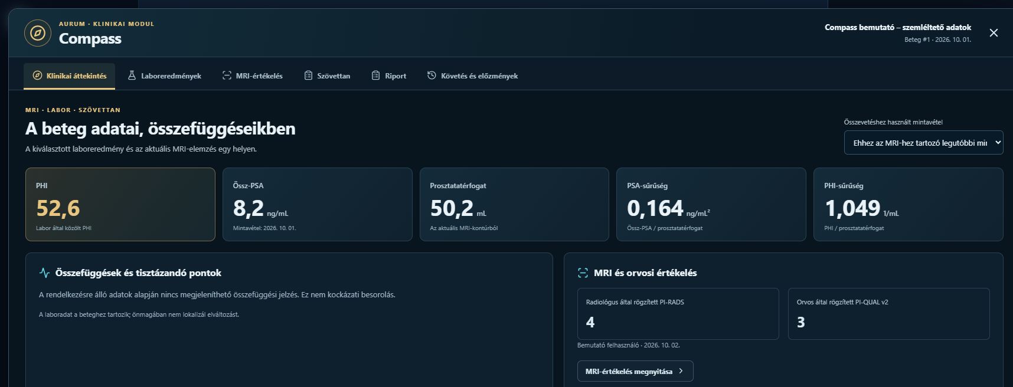Click the Össz-PSA 8,2 ng/mL card
Screen dimensions: 1013x387
pyautogui.click(x=318, y=204)
